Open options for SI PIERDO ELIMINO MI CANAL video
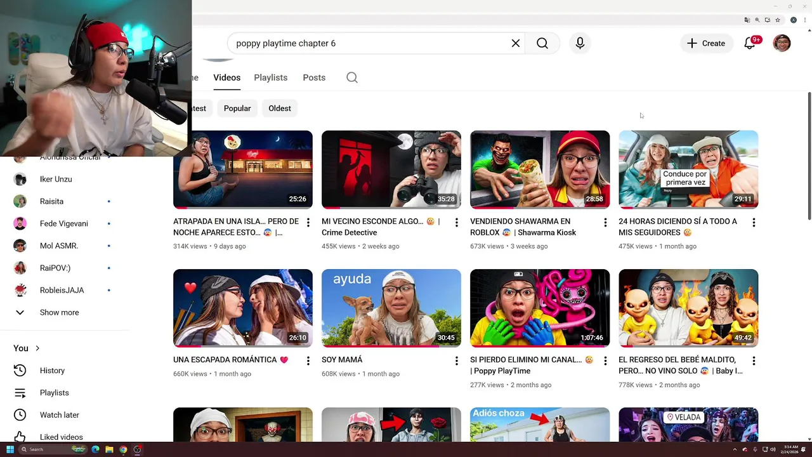 pos(605,361)
